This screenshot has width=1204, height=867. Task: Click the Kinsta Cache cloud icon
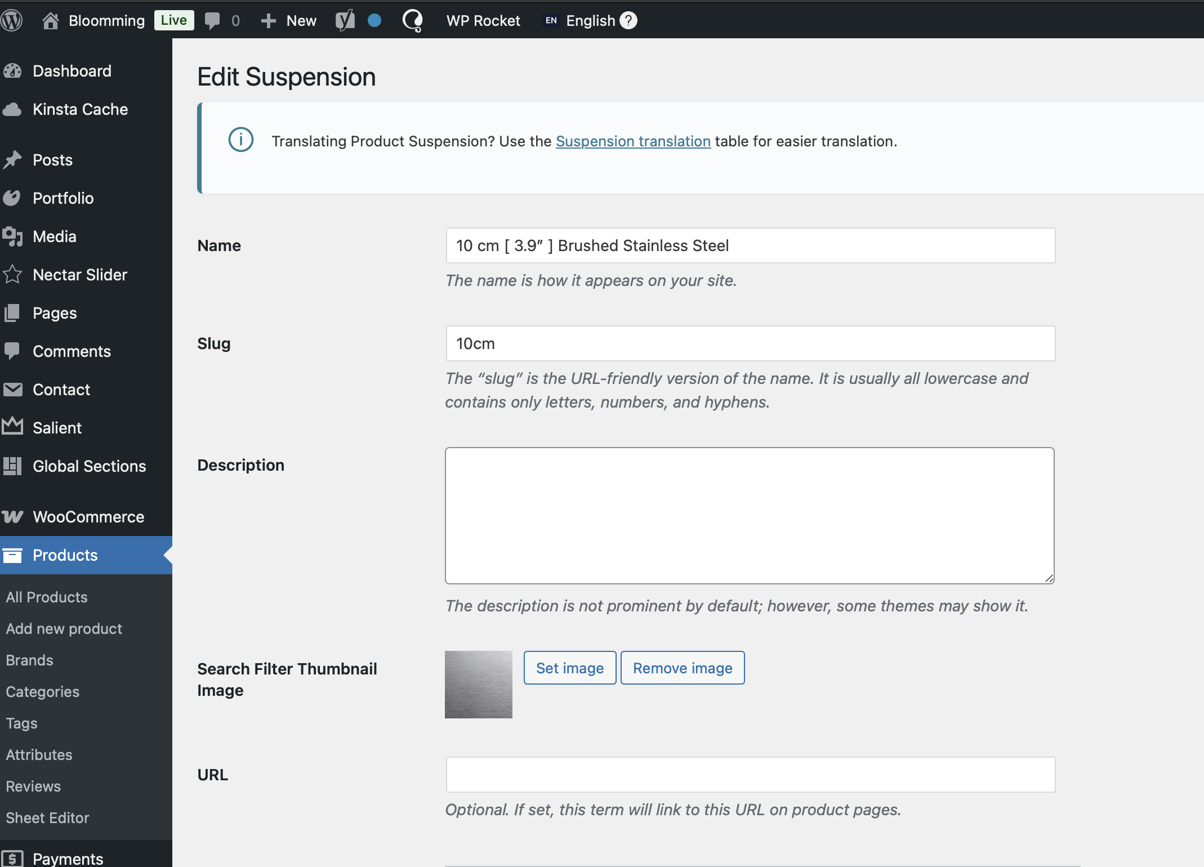[x=12, y=109]
